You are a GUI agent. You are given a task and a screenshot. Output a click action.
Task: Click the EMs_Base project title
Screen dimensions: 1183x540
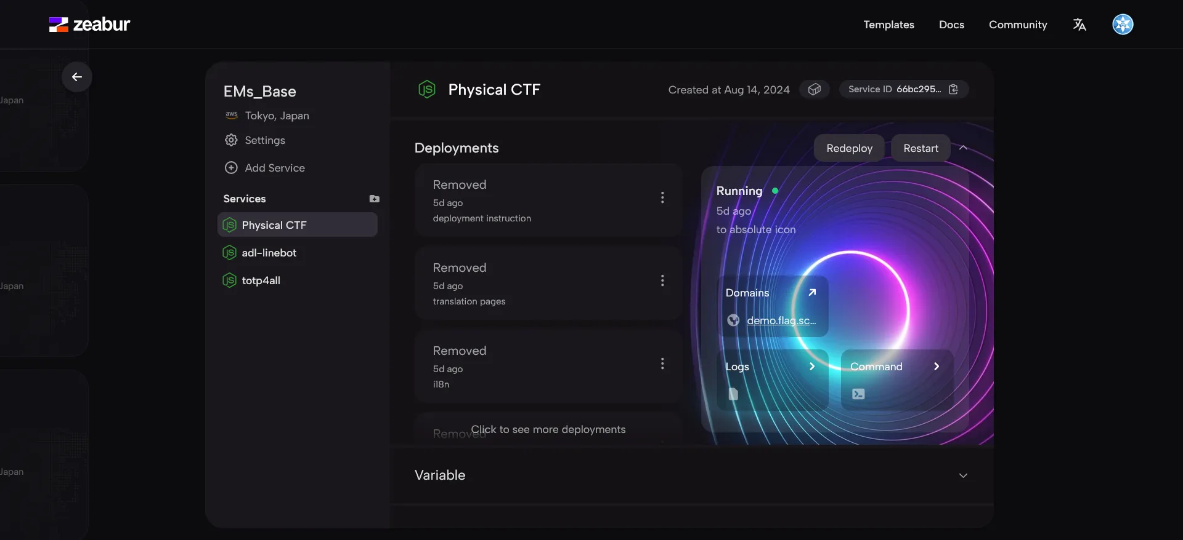(x=259, y=92)
